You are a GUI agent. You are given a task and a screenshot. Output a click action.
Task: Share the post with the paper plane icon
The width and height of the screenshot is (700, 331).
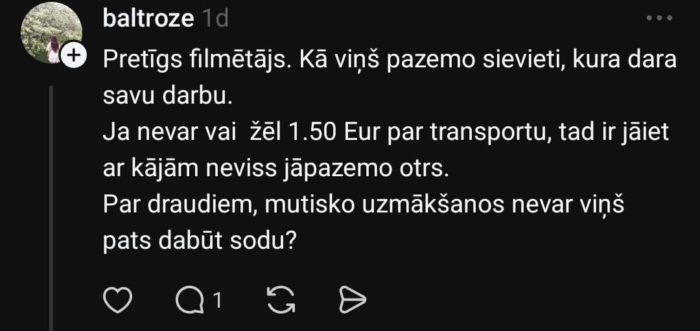point(353,300)
